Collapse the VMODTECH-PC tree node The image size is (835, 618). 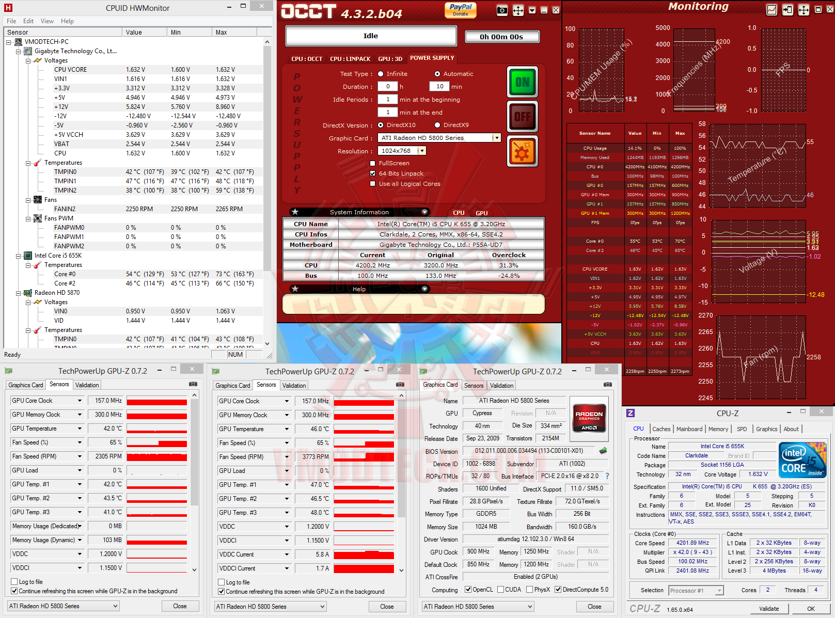9,42
